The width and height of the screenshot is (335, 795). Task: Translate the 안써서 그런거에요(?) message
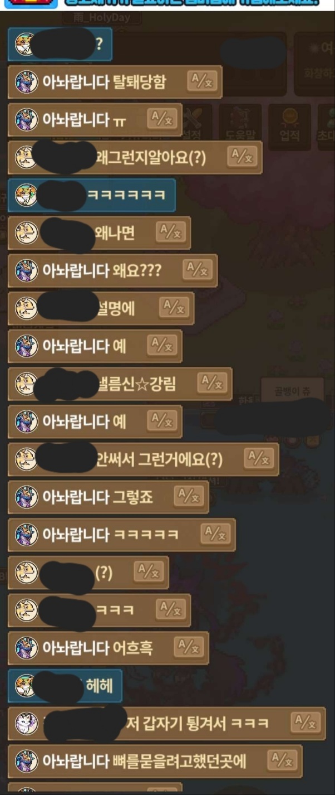pyautogui.click(x=259, y=459)
